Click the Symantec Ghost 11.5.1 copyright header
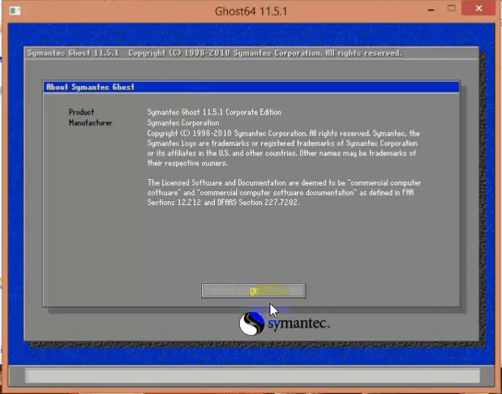Viewport: 502px width, 394px height. point(214,53)
